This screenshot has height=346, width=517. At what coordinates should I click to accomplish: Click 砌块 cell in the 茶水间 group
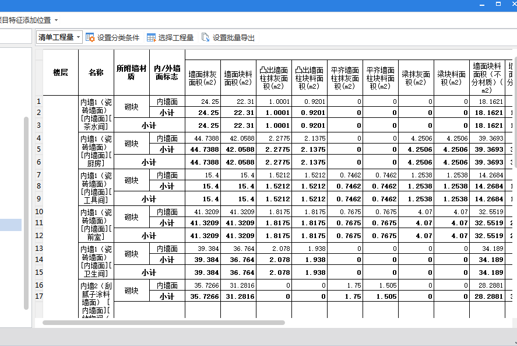click(132, 107)
